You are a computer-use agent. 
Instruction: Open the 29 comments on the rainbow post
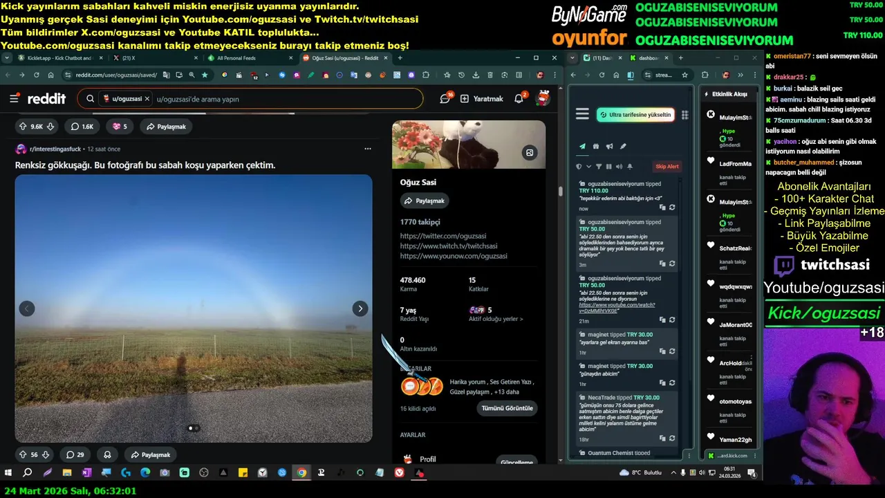[75, 454]
